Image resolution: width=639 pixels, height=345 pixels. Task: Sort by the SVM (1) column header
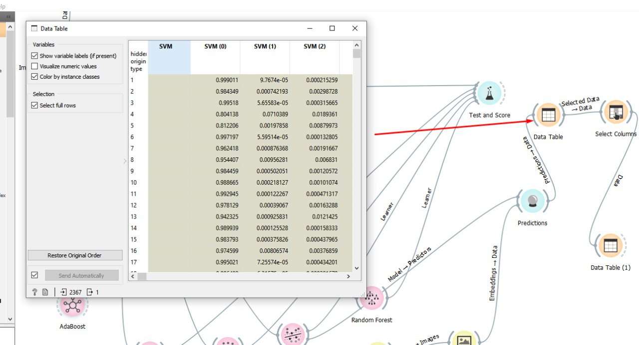click(265, 57)
